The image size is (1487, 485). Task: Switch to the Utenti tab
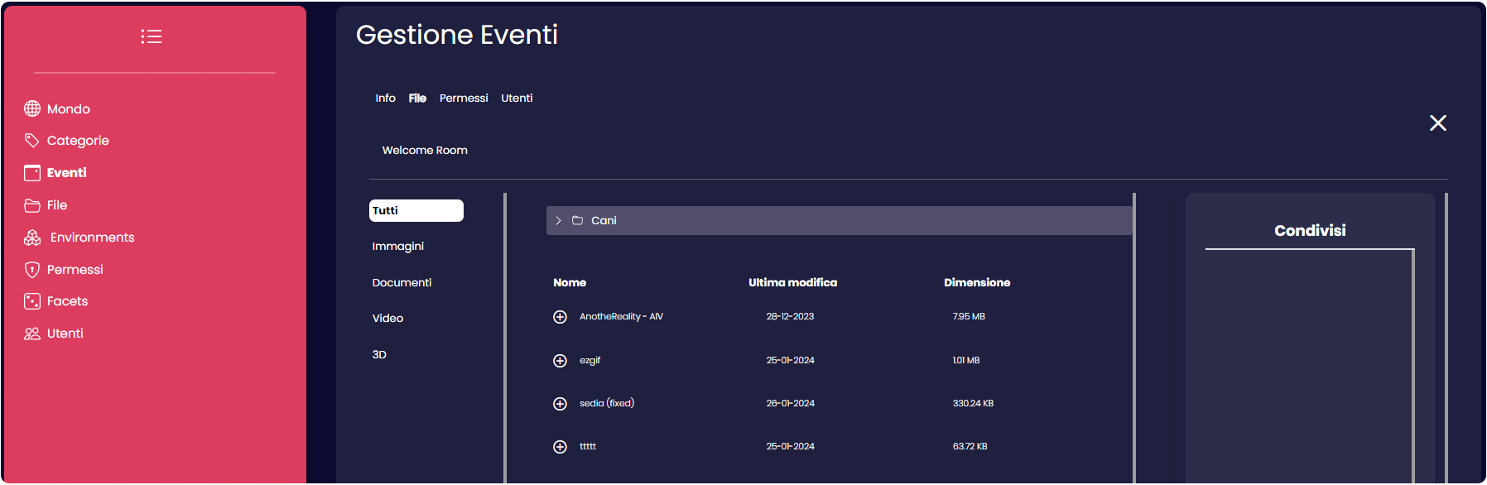(517, 98)
